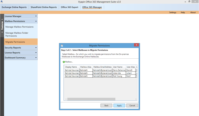The height and width of the screenshot is (116, 199).
Task: Open the Help menu
Action: click(x=183, y=12)
